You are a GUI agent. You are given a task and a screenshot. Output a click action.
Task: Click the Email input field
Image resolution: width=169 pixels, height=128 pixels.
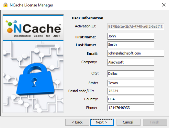(136, 53)
